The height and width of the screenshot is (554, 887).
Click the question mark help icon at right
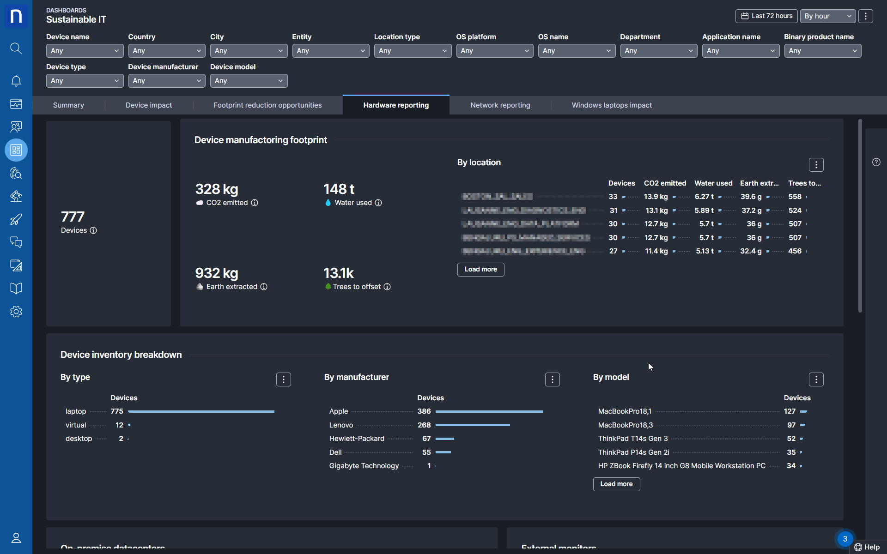[x=876, y=162]
